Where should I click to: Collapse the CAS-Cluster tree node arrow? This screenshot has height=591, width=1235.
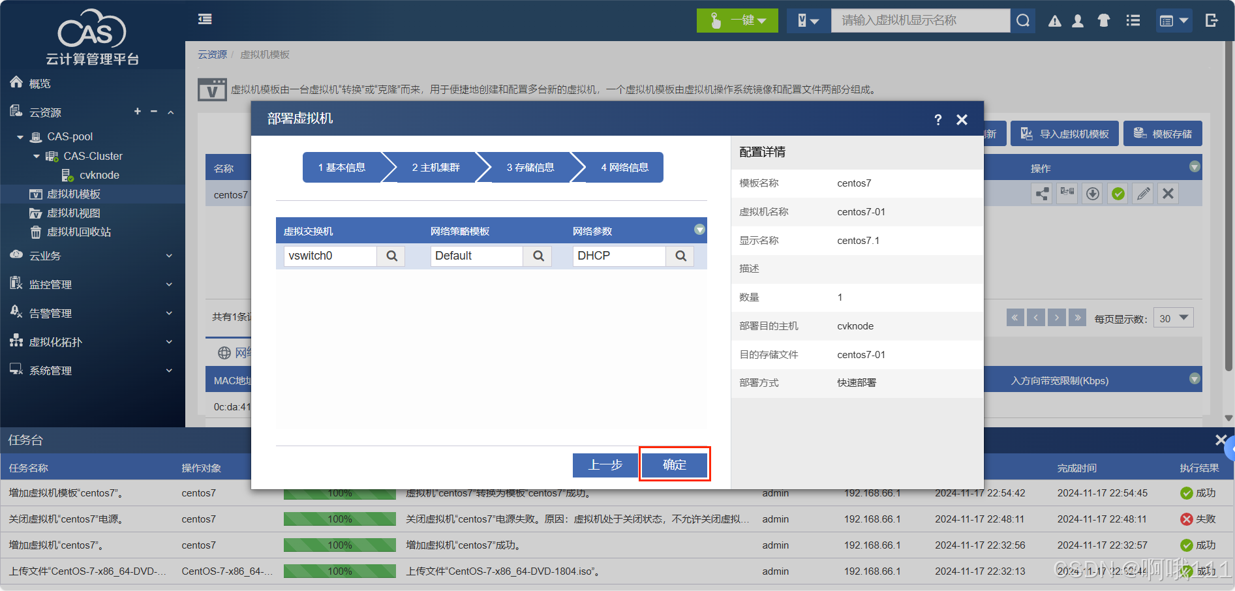37,156
